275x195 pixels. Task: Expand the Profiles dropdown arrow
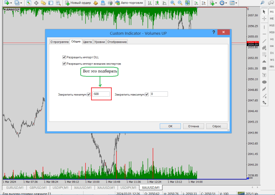click(21, 3)
